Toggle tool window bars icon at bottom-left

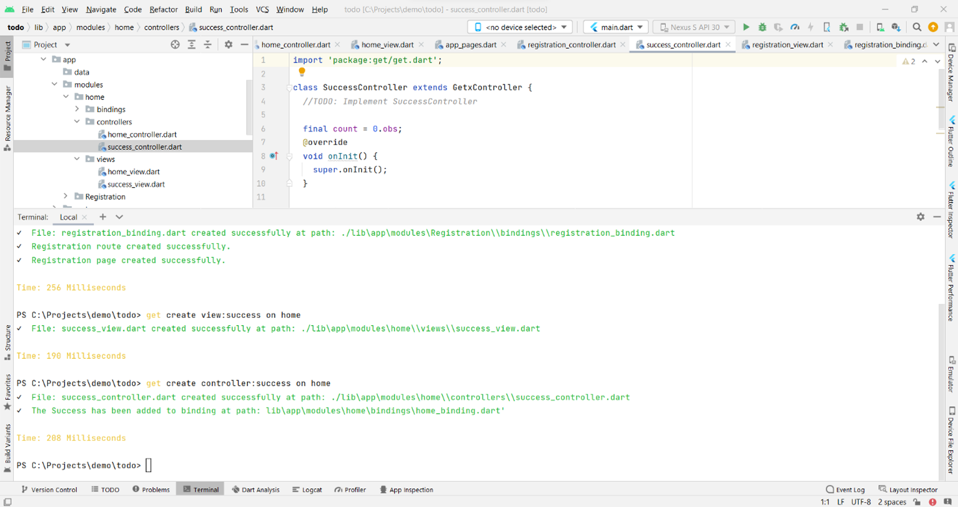point(7,502)
